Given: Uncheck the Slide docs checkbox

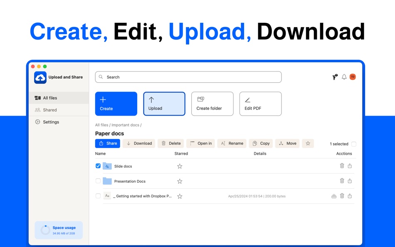Looking at the screenshot, I should point(98,166).
